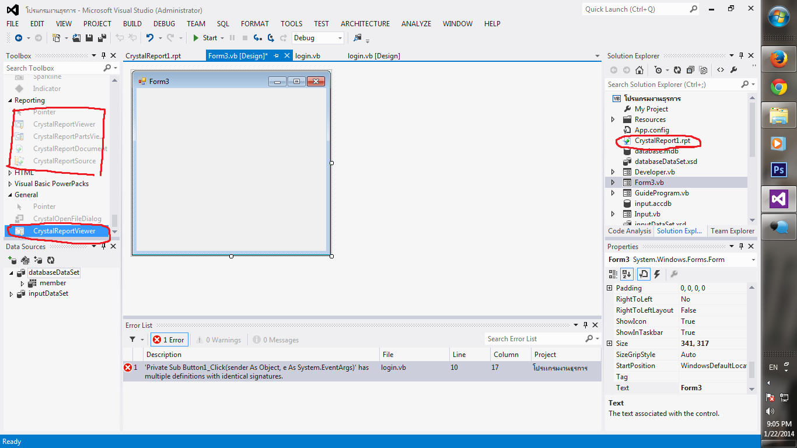The width and height of the screenshot is (797, 448).
Task: Switch to the CrystalReport1.rpt tab
Action: pyautogui.click(x=153, y=56)
